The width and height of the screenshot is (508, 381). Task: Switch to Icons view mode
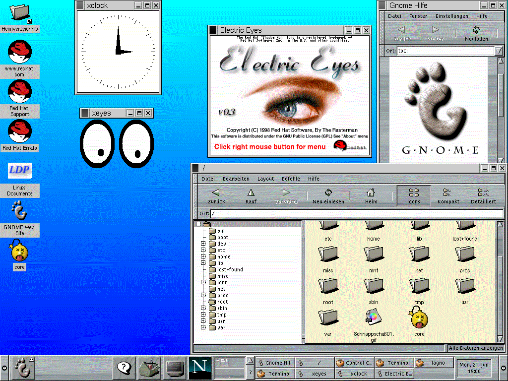coord(413,195)
